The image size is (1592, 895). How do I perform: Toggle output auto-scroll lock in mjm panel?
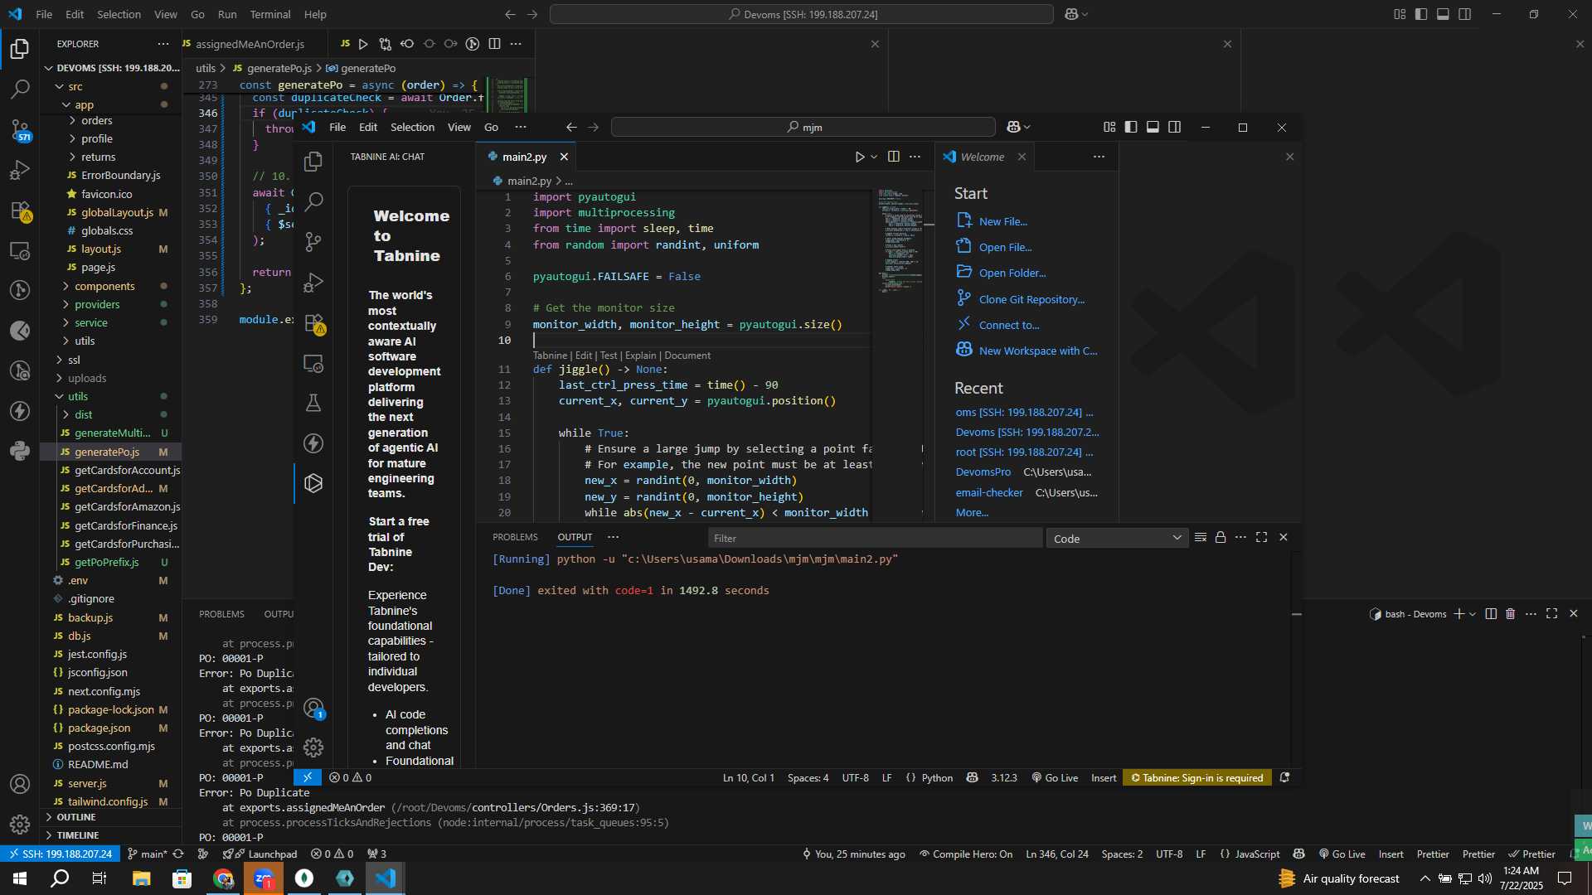(x=1221, y=538)
